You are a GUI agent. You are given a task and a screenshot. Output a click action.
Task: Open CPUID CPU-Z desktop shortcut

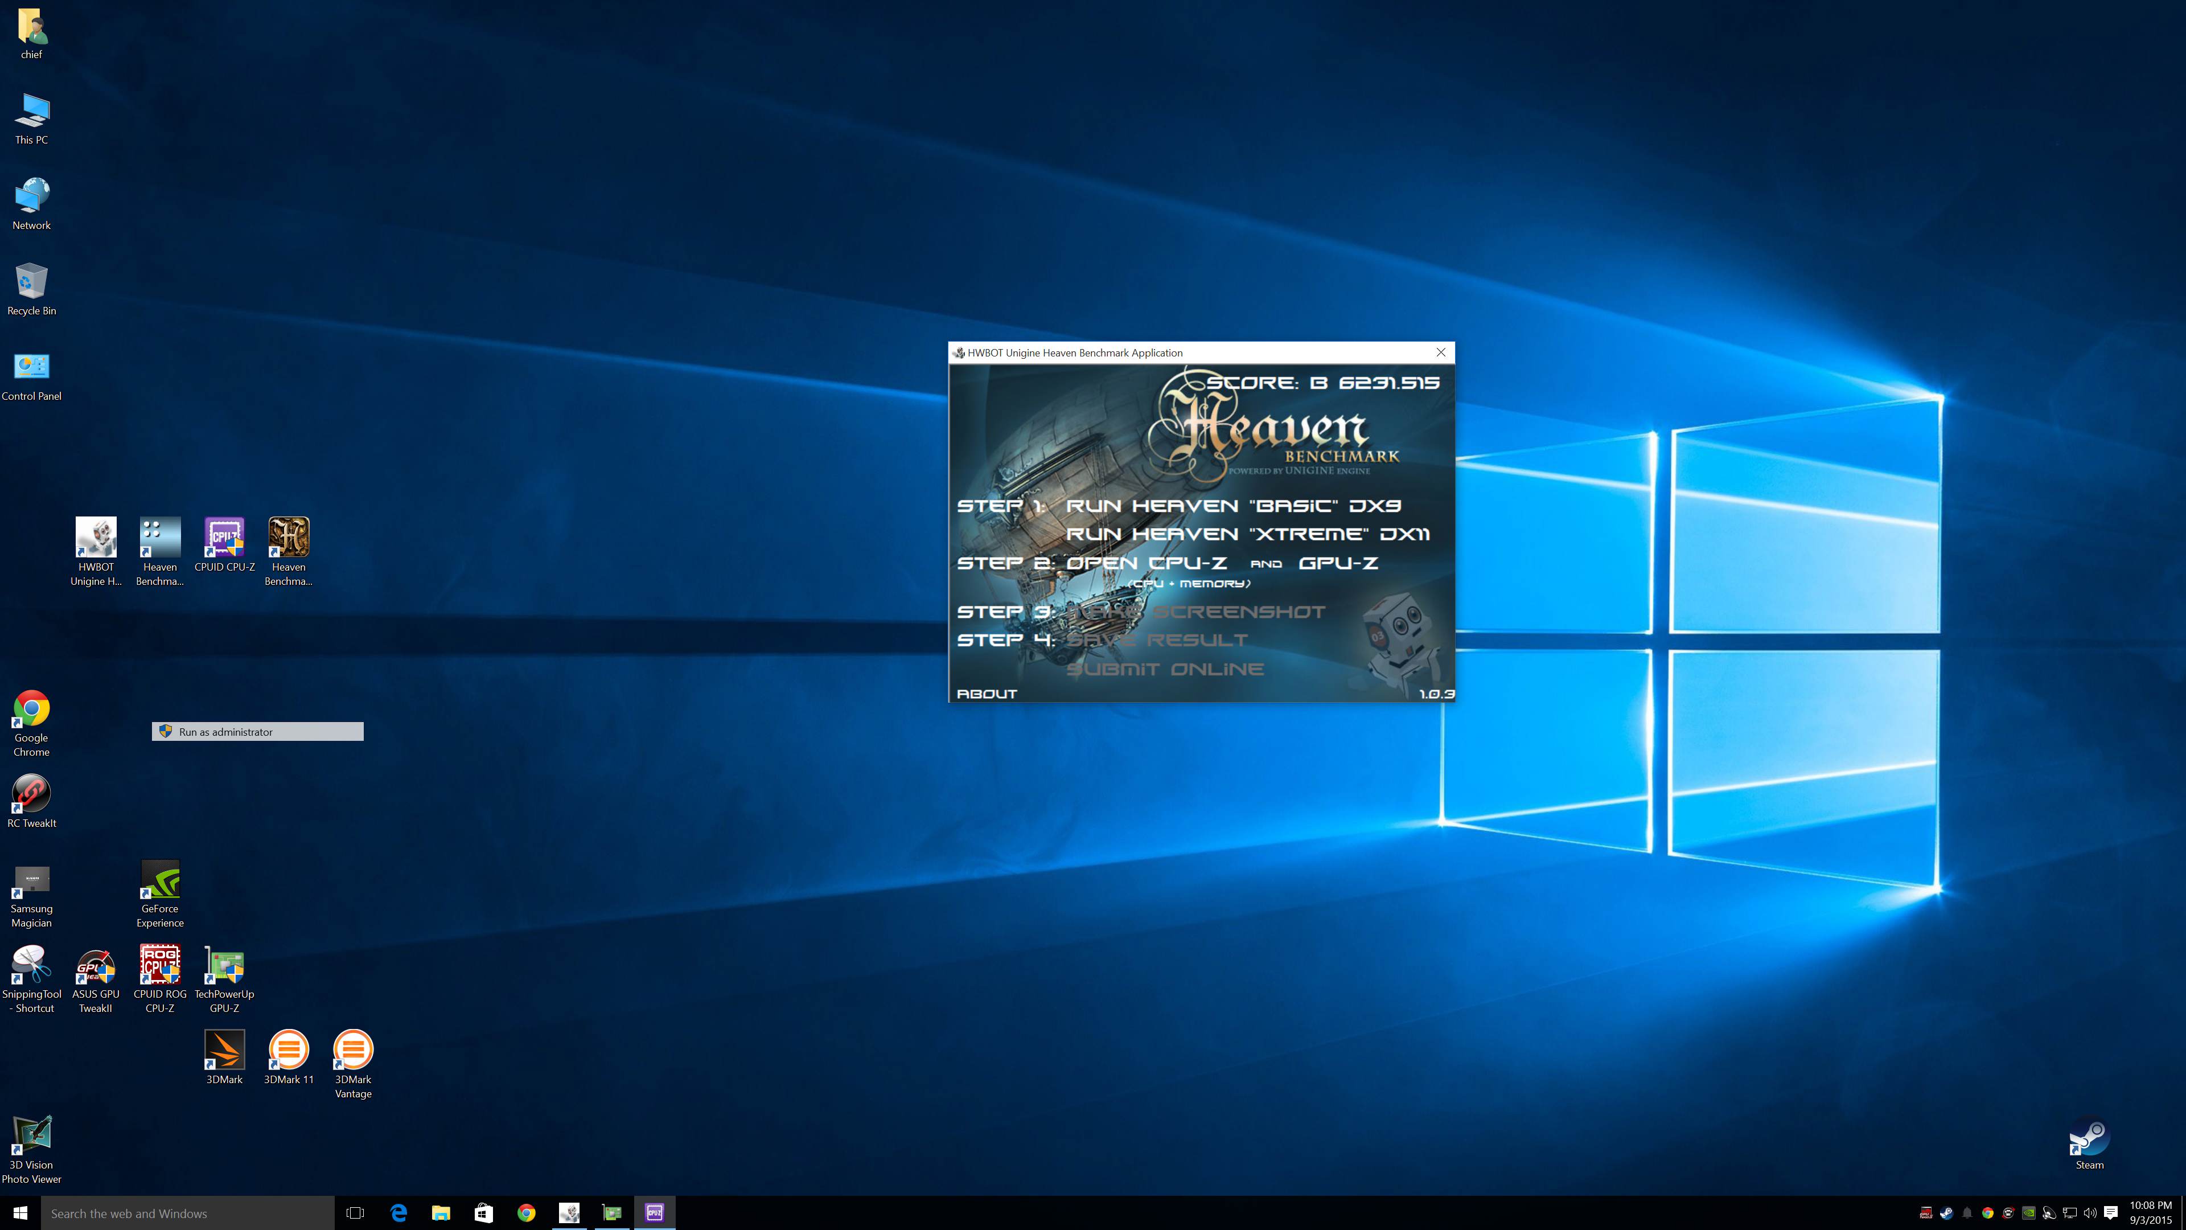[x=224, y=545]
